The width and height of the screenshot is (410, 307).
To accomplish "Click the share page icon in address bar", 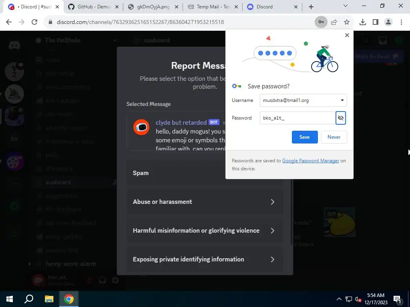I will tap(334, 22).
